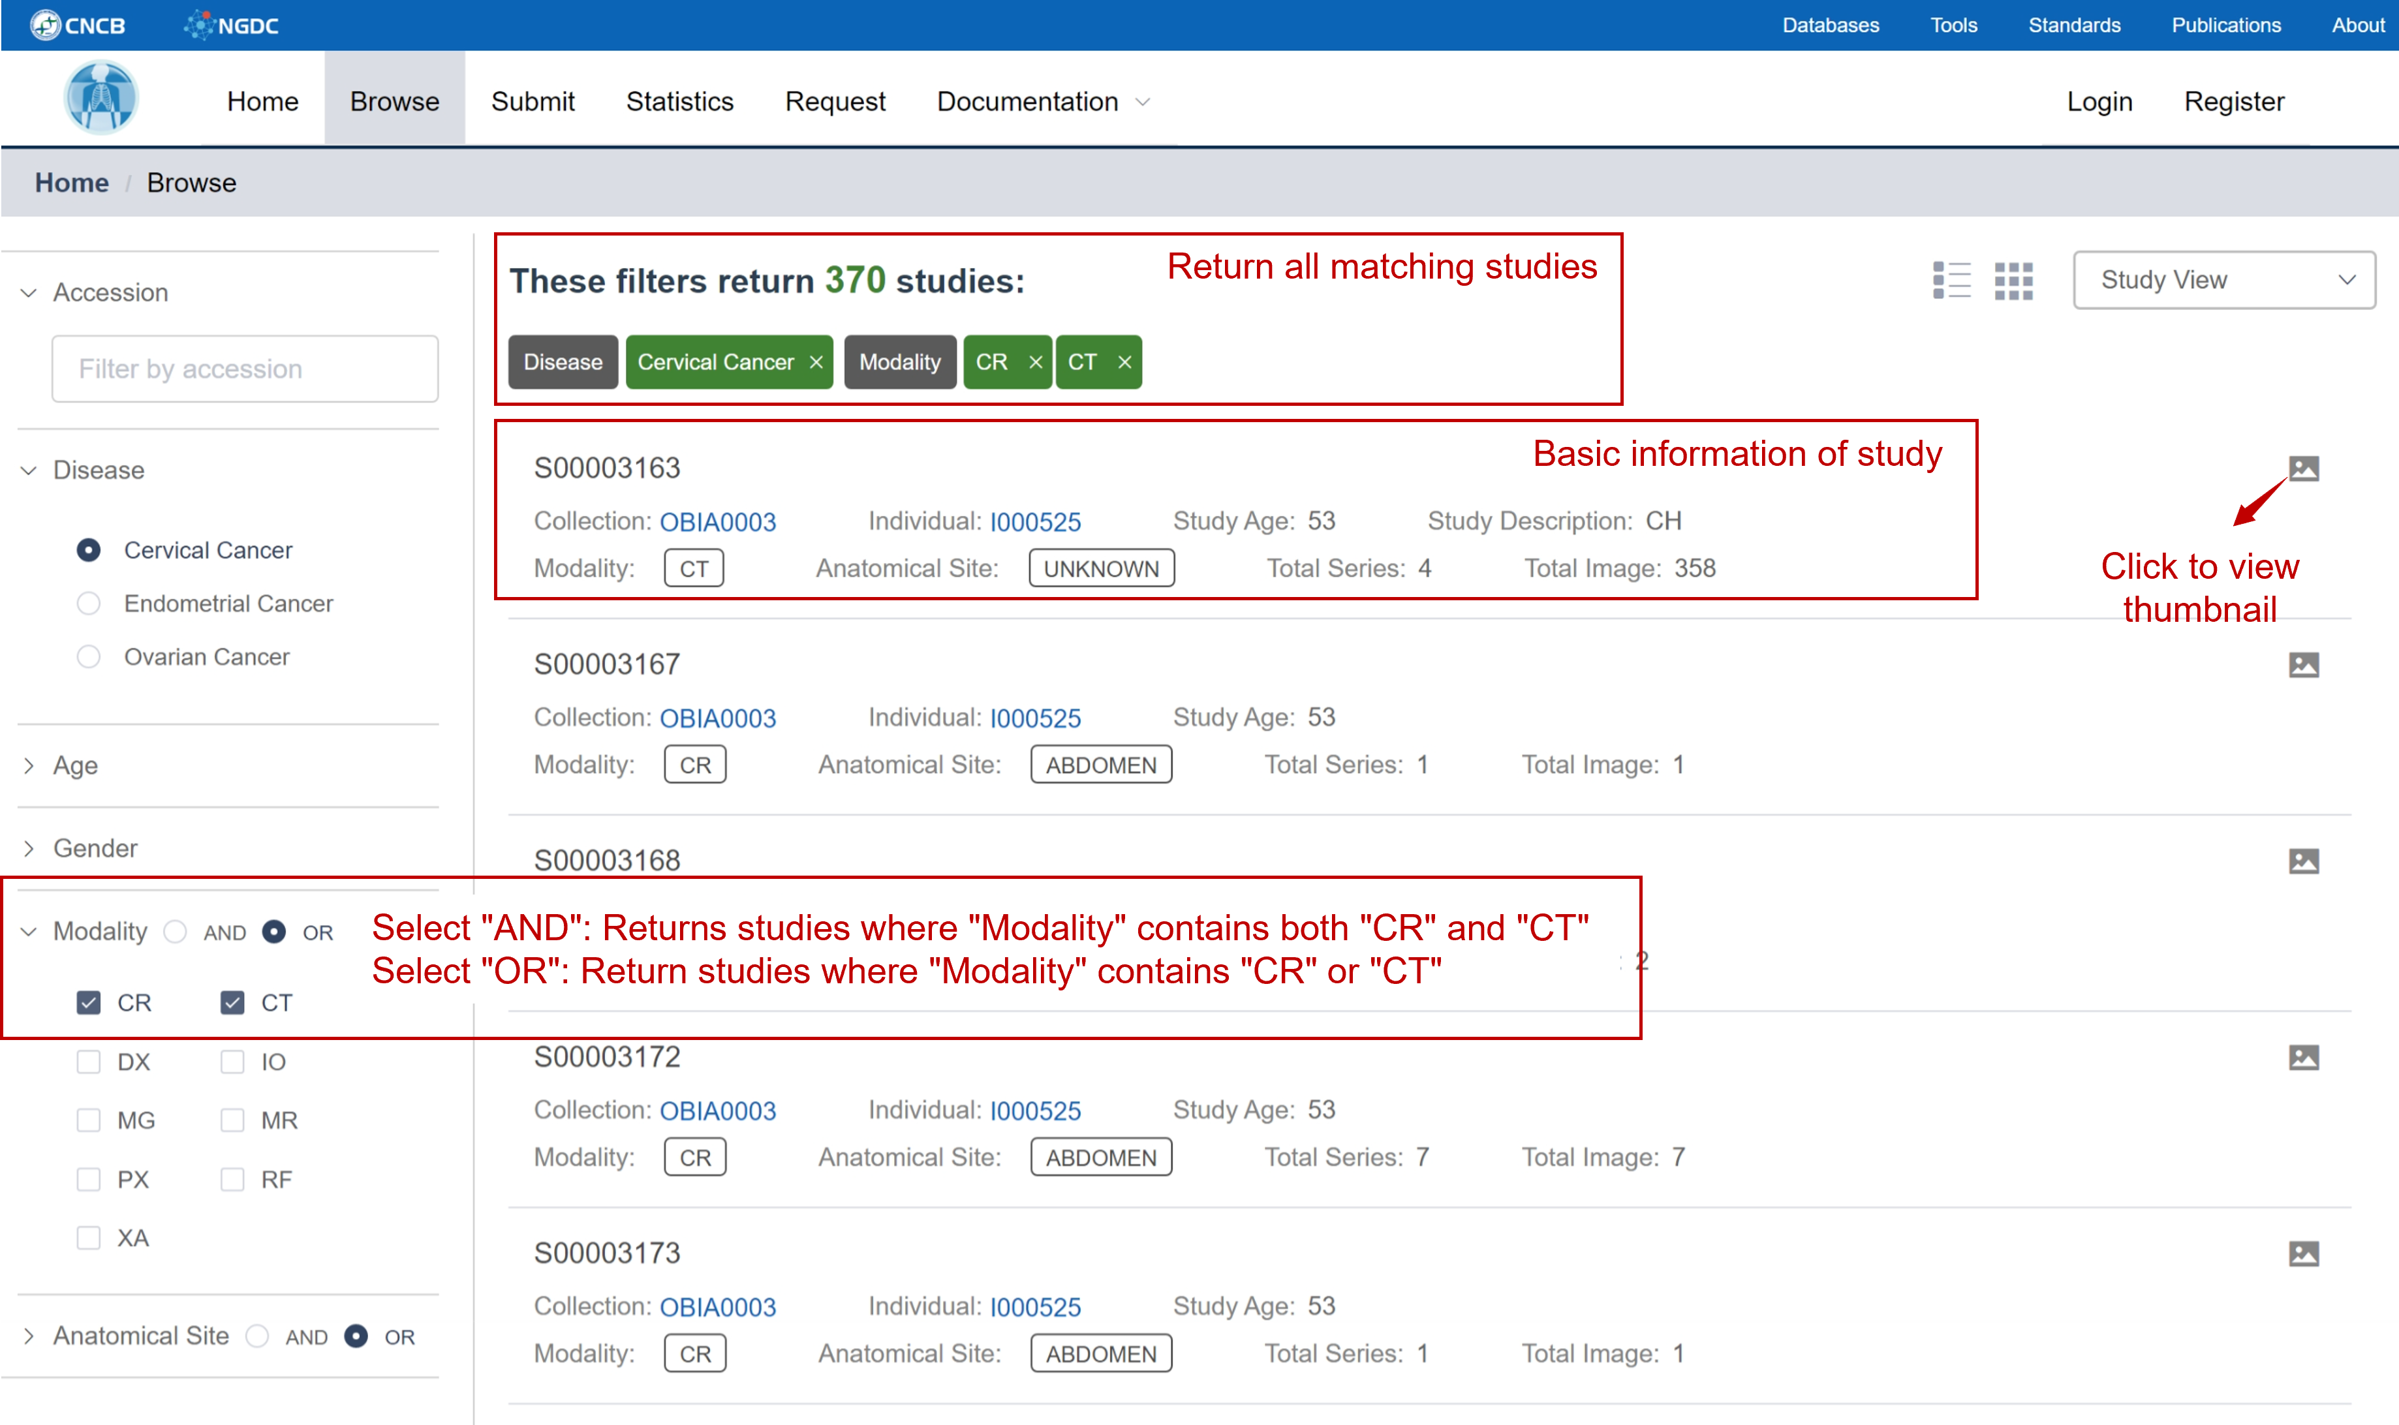2399x1425 pixels.
Task: Open the Request page
Action: pos(835,101)
